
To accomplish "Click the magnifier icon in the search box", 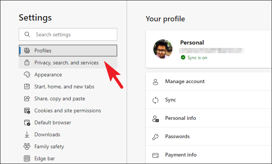I will (27, 34).
